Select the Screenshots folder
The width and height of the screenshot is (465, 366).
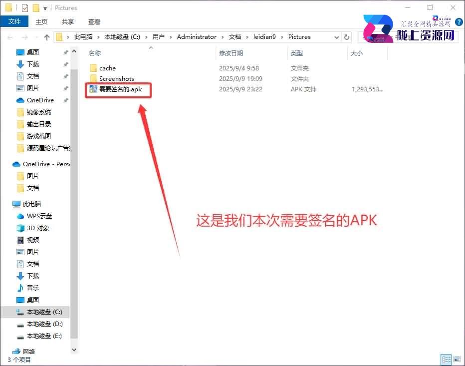click(117, 79)
